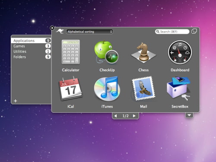Click the Dashboard label text
The width and height of the screenshot is (216, 162).
coord(180,70)
